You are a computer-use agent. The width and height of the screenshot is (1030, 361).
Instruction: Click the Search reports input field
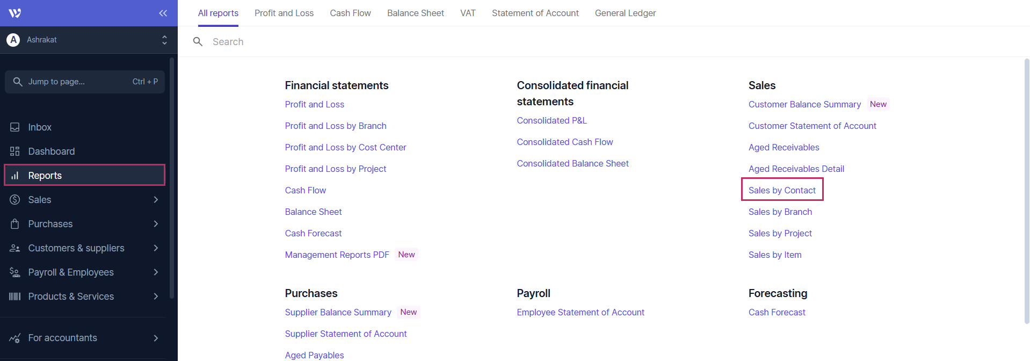click(x=376, y=42)
